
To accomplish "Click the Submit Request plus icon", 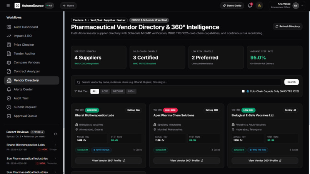I will pos(9,107).
